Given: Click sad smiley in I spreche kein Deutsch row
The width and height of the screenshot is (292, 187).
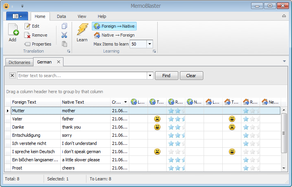Looking at the screenshot, I should tap(157, 152).
